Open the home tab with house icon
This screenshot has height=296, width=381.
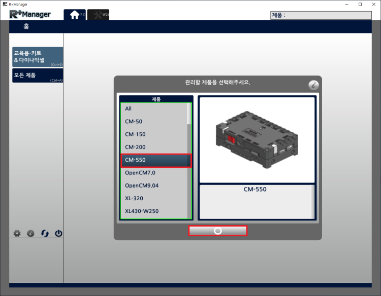coord(75,15)
